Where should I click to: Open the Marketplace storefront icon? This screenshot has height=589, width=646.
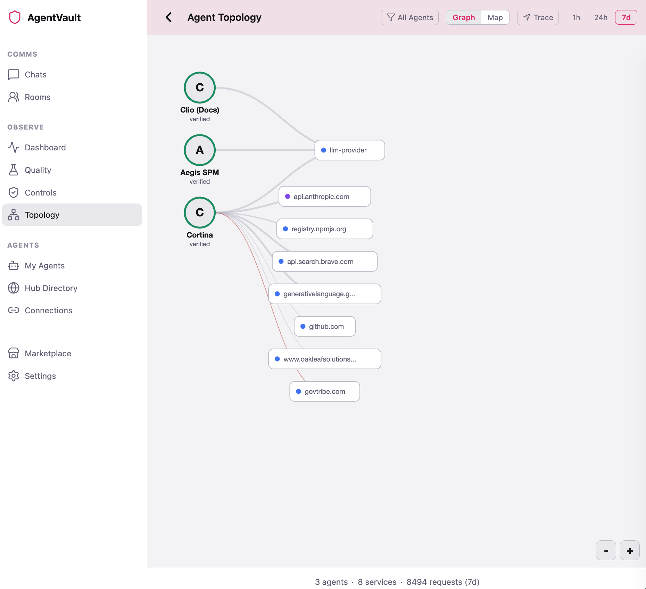(14, 354)
